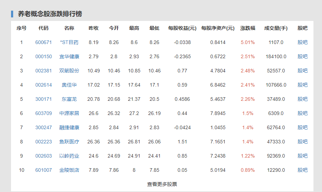
Task: Click stock code 002381
Action: [x=43, y=71]
